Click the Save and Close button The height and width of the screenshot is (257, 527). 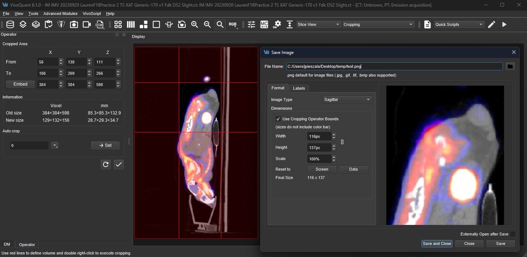[437, 244]
